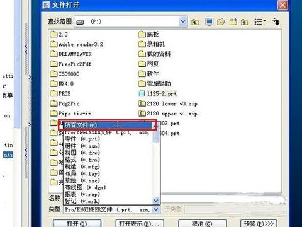The width and height of the screenshot is (302, 227).
Task: Click the 打开表示(R)... button
Action: coord(140,223)
